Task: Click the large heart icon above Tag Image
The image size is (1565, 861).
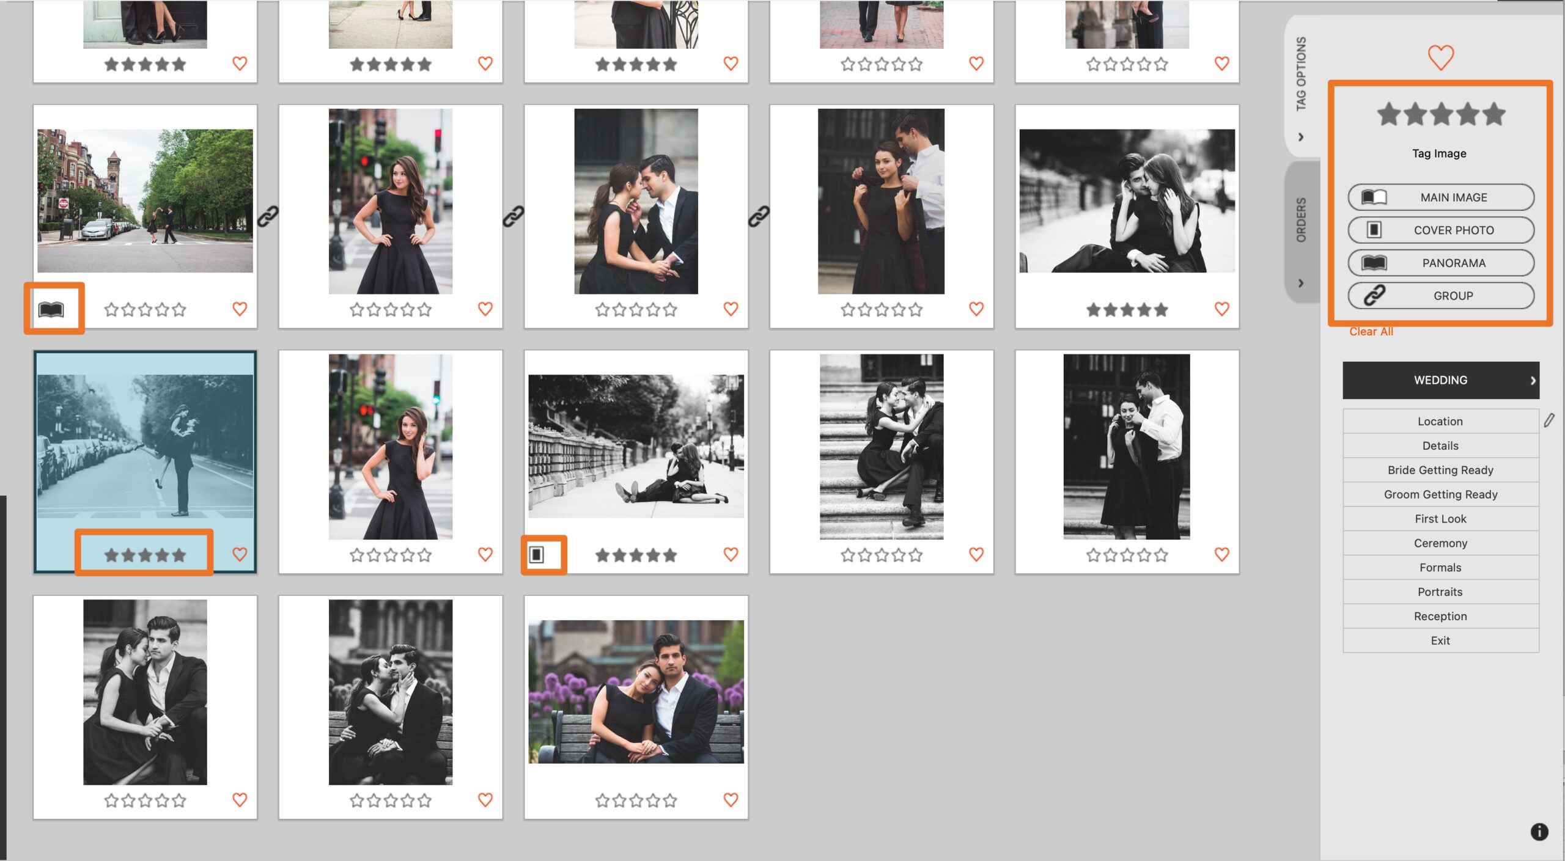Action: coord(1440,57)
